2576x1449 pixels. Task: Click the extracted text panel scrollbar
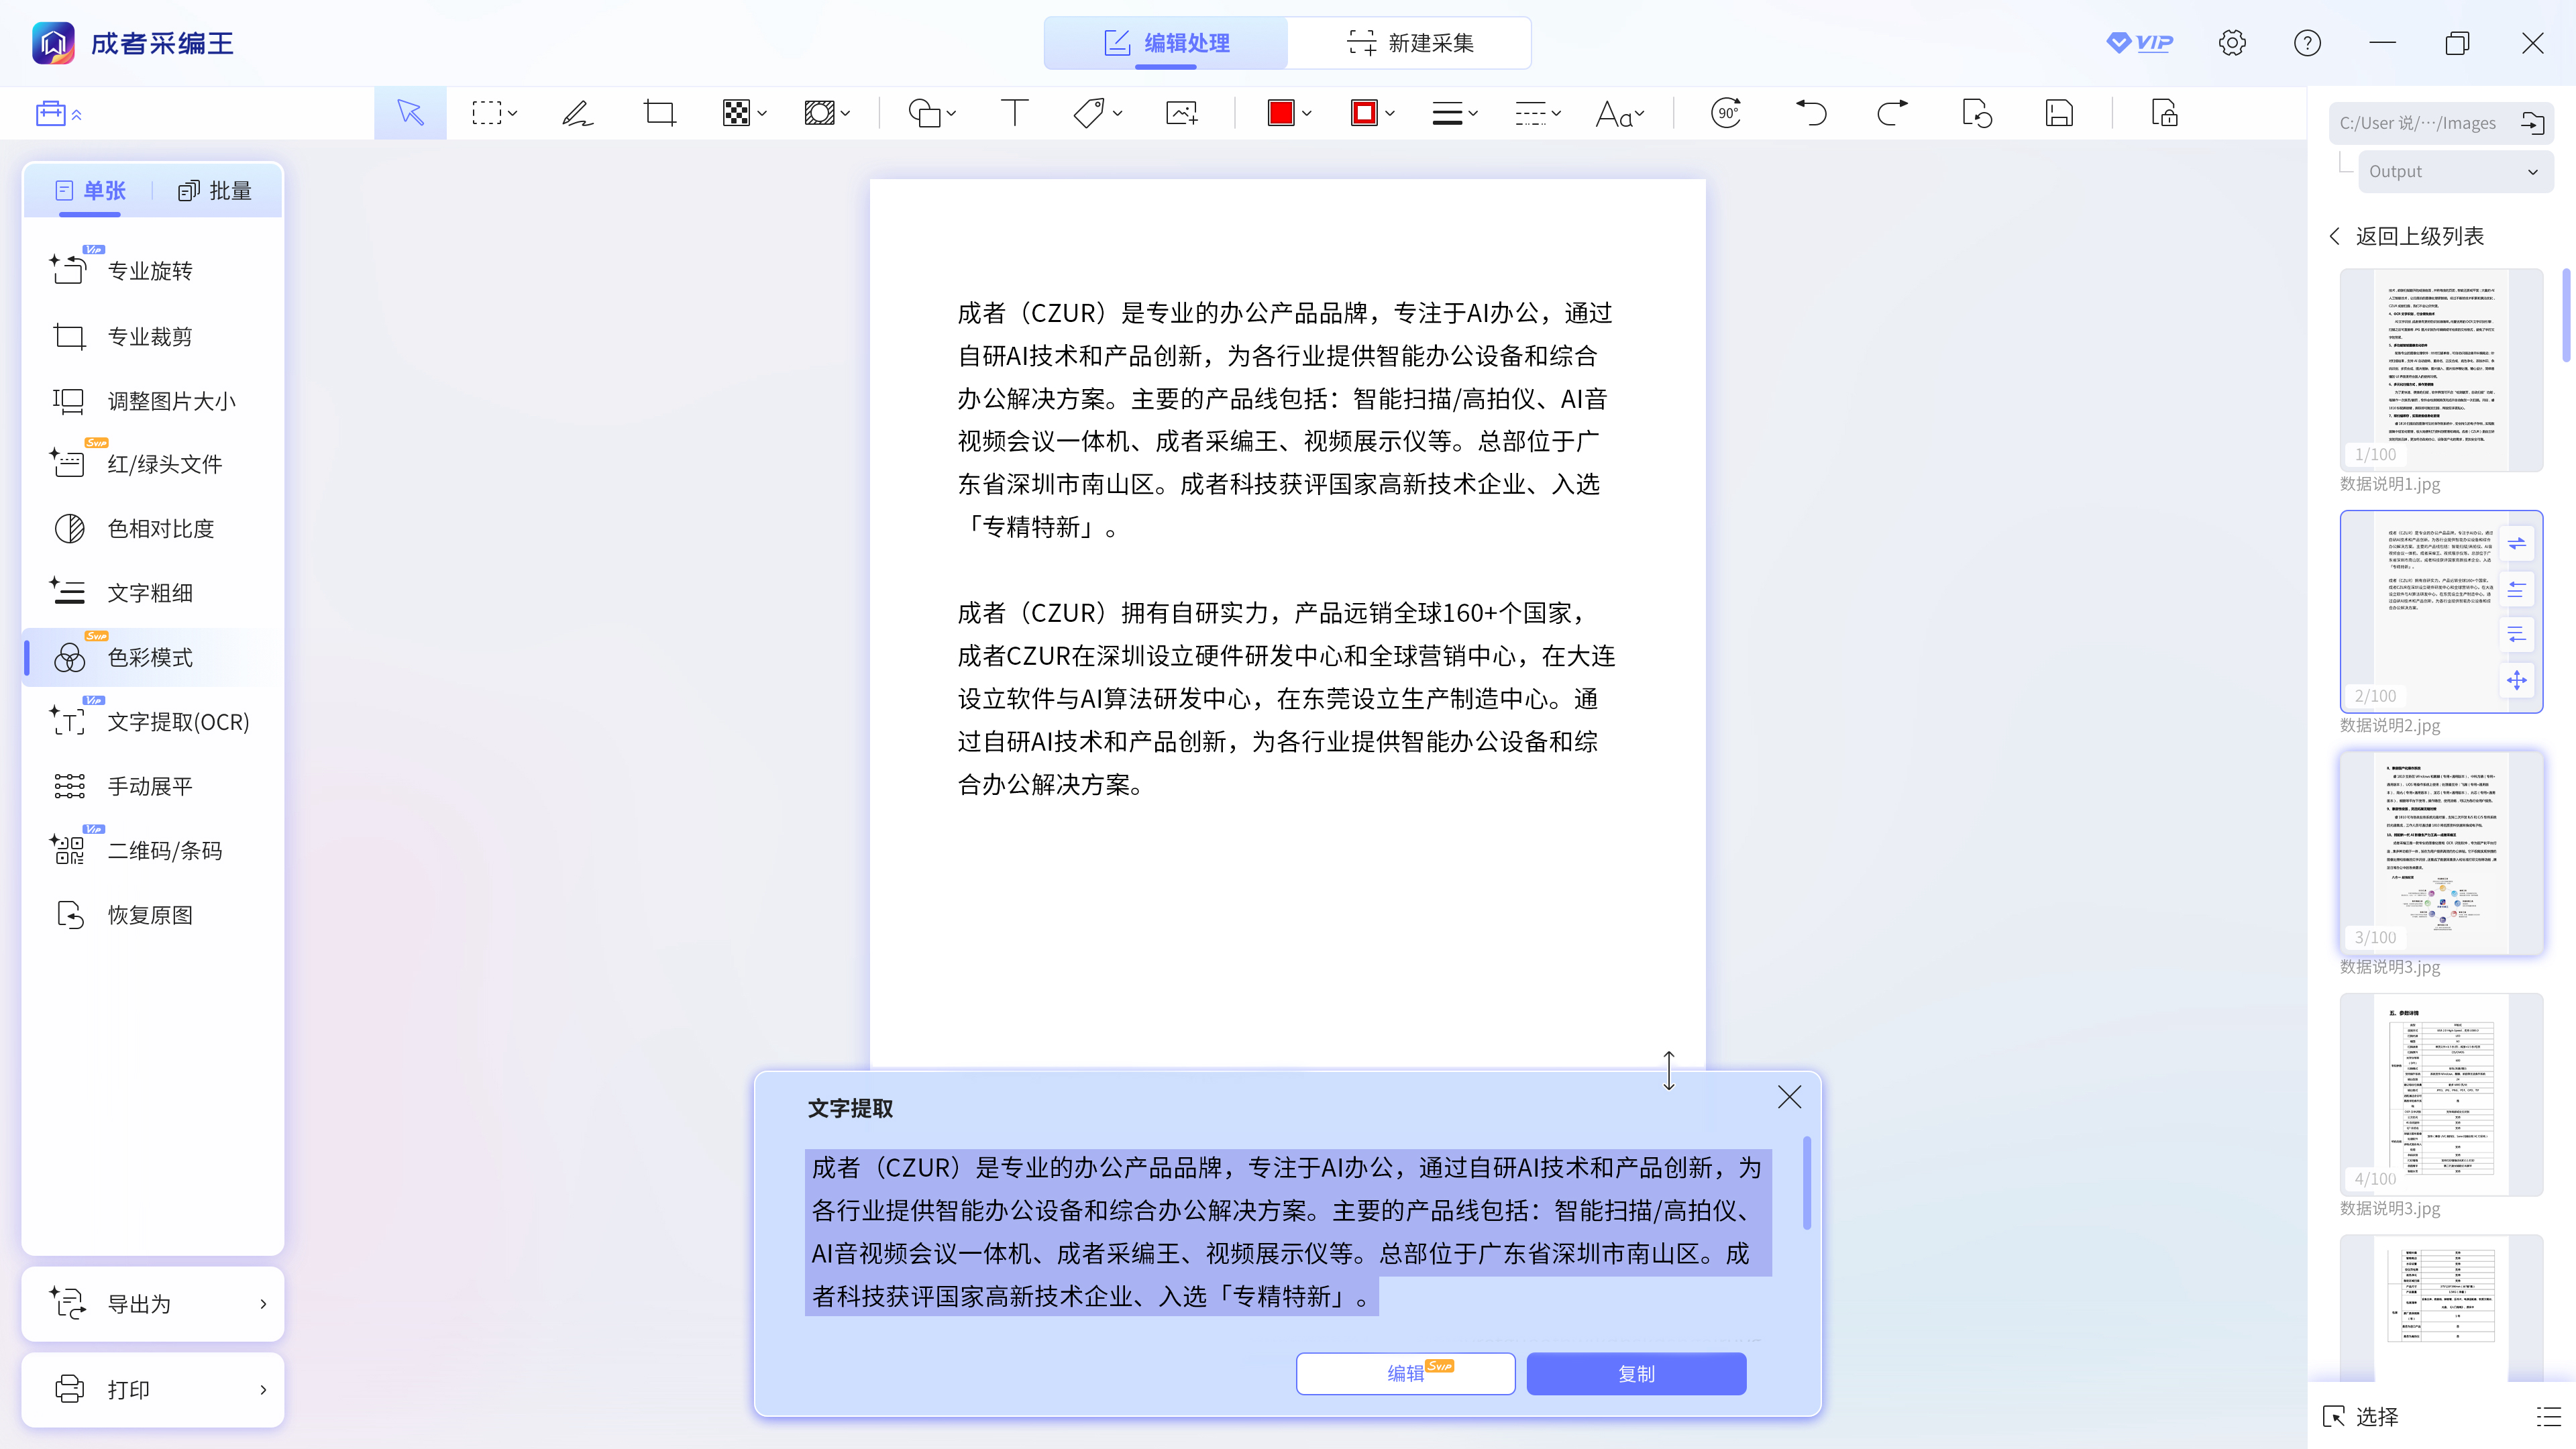tap(1806, 1182)
